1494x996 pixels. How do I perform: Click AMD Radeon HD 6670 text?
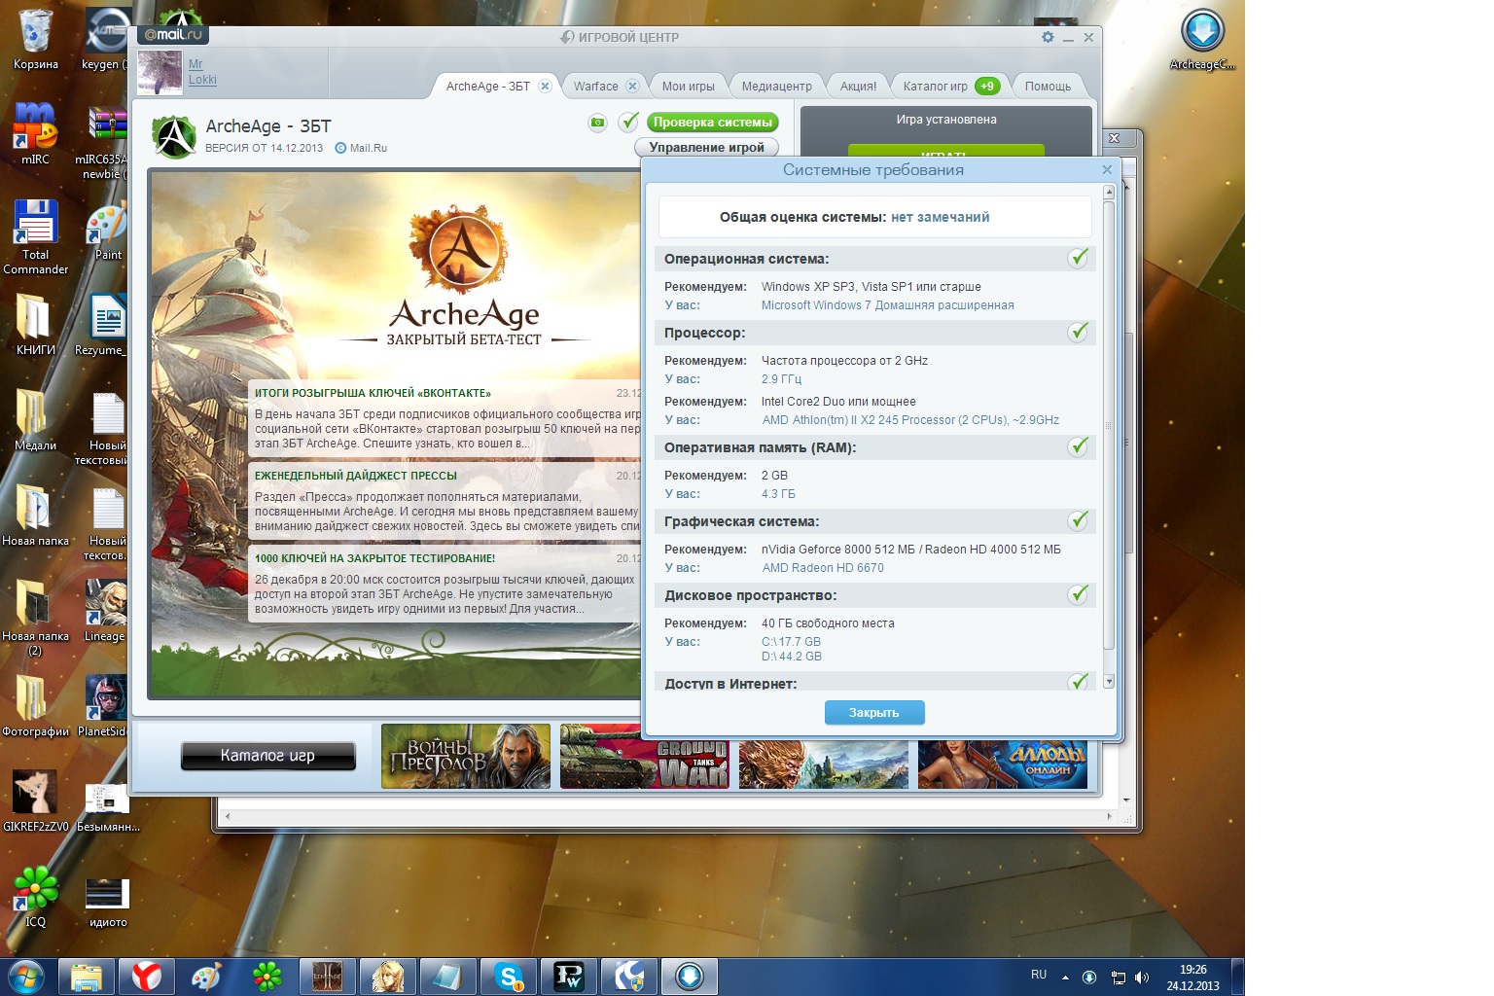[x=823, y=568]
